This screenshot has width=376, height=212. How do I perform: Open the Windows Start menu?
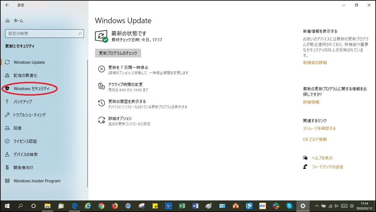7,206
